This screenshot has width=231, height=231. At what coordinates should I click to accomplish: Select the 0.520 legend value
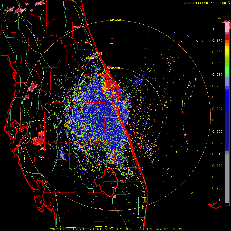click(217, 132)
